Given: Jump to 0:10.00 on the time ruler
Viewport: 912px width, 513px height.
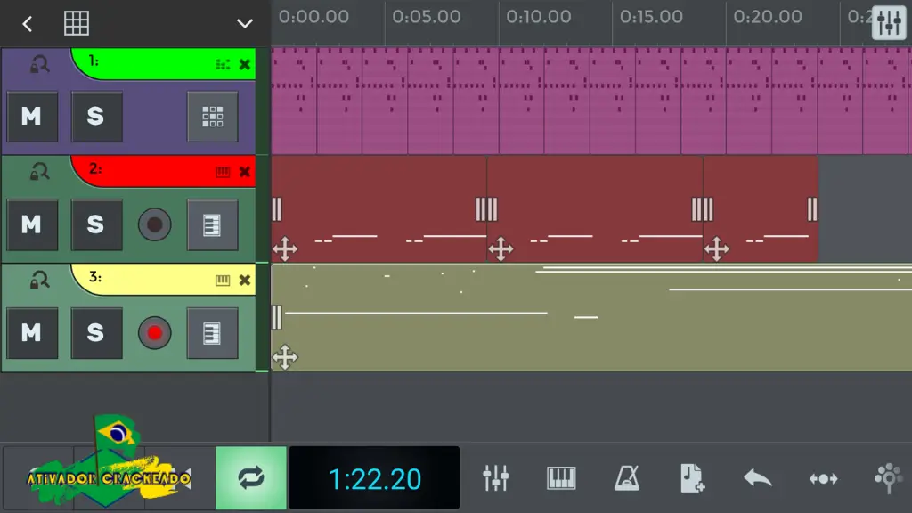Looking at the screenshot, I should (x=539, y=16).
